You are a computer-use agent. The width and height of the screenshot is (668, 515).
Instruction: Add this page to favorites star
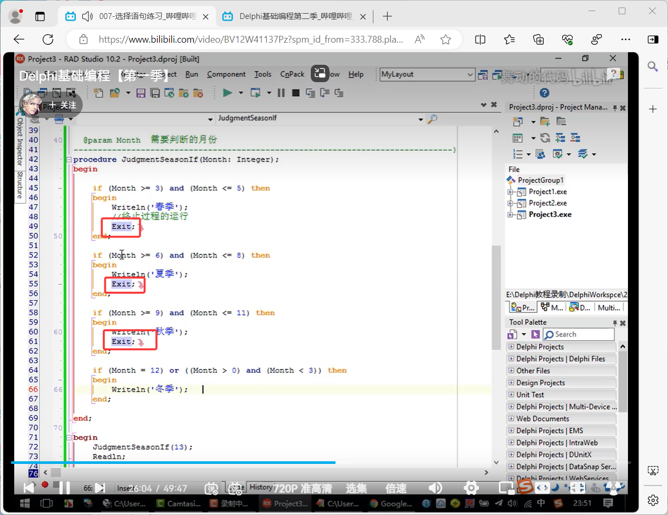pos(446,39)
